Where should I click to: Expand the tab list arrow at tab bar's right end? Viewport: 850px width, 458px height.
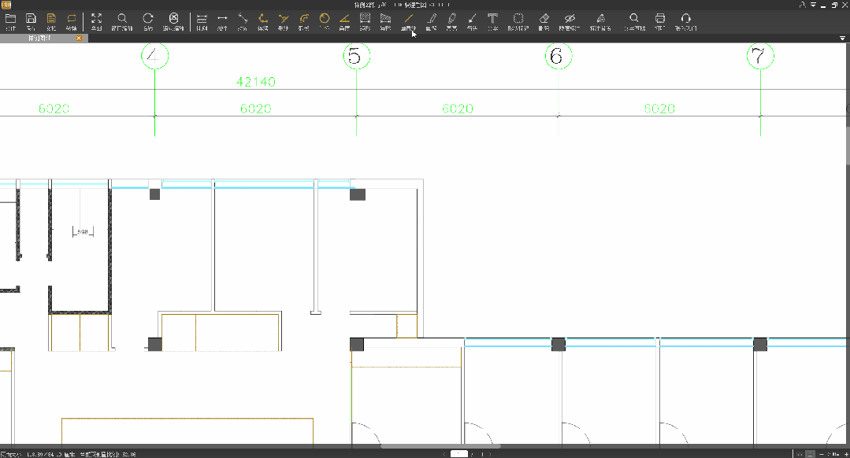point(842,39)
